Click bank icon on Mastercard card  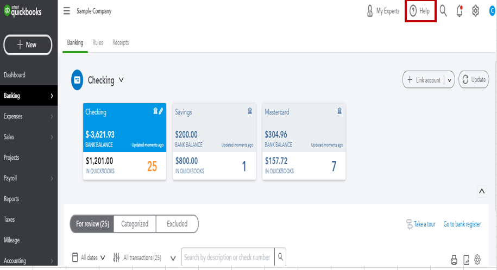(x=339, y=111)
